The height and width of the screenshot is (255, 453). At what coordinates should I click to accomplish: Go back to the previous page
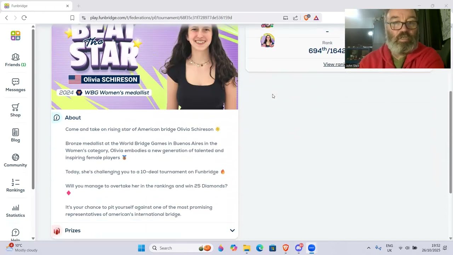[6, 18]
